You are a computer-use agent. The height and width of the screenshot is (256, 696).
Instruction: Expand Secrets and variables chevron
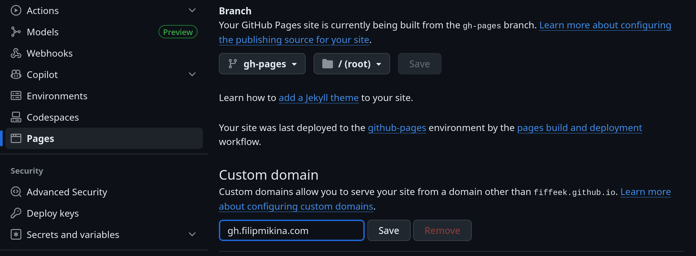tap(192, 234)
